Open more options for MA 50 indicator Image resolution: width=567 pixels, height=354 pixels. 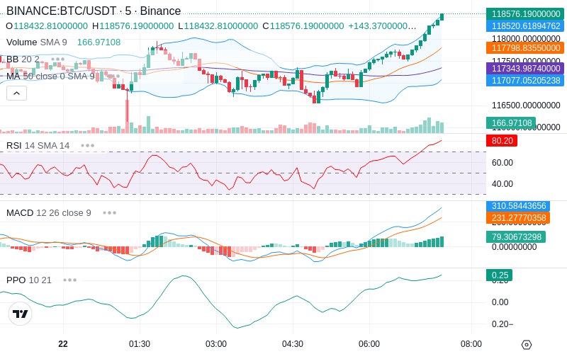coord(113,76)
